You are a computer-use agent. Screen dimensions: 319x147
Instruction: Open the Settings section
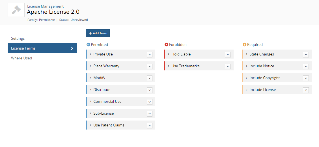[x=18, y=38]
